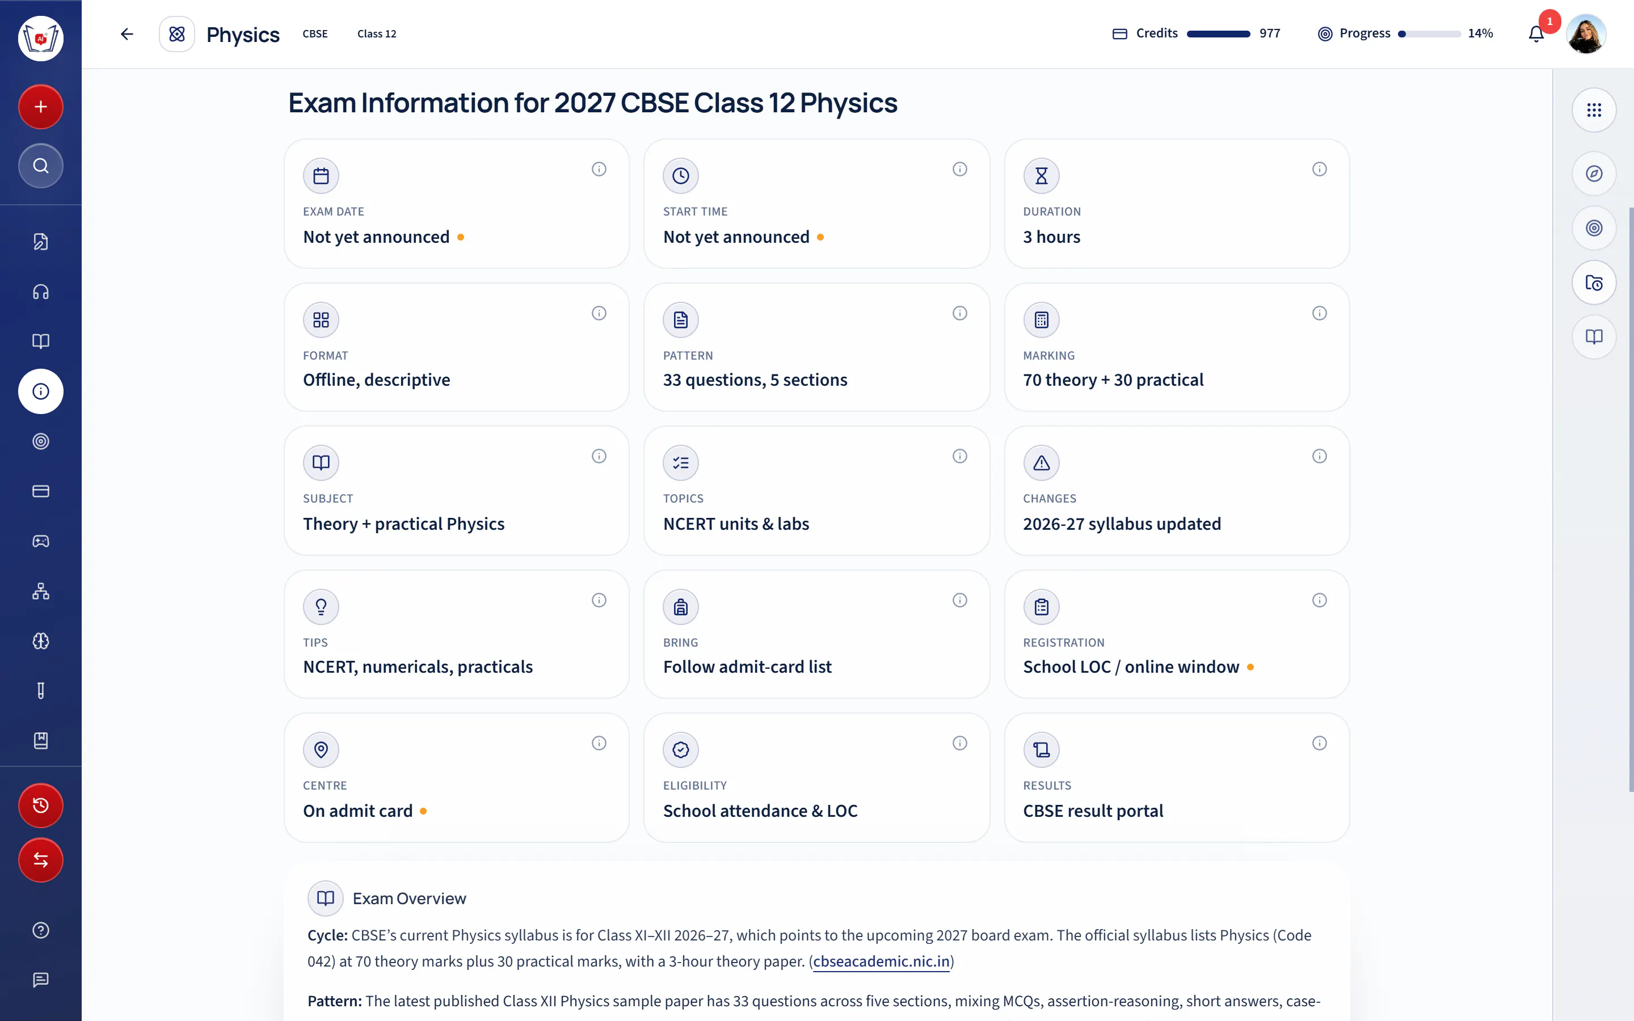This screenshot has width=1634, height=1021.
Task: Open the Centre card
Action: pyautogui.click(x=456, y=777)
